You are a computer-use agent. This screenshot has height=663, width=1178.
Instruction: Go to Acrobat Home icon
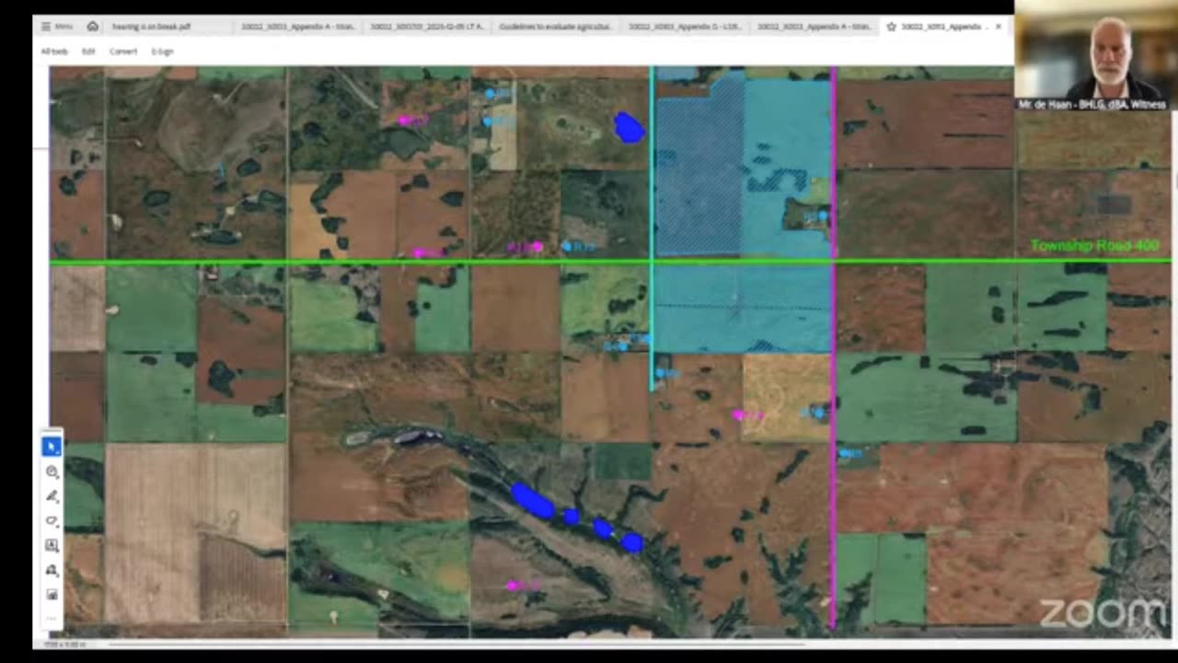[93, 27]
